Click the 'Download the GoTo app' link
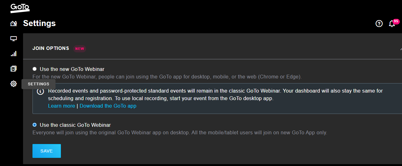This screenshot has height=166, width=402. click(108, 106)
